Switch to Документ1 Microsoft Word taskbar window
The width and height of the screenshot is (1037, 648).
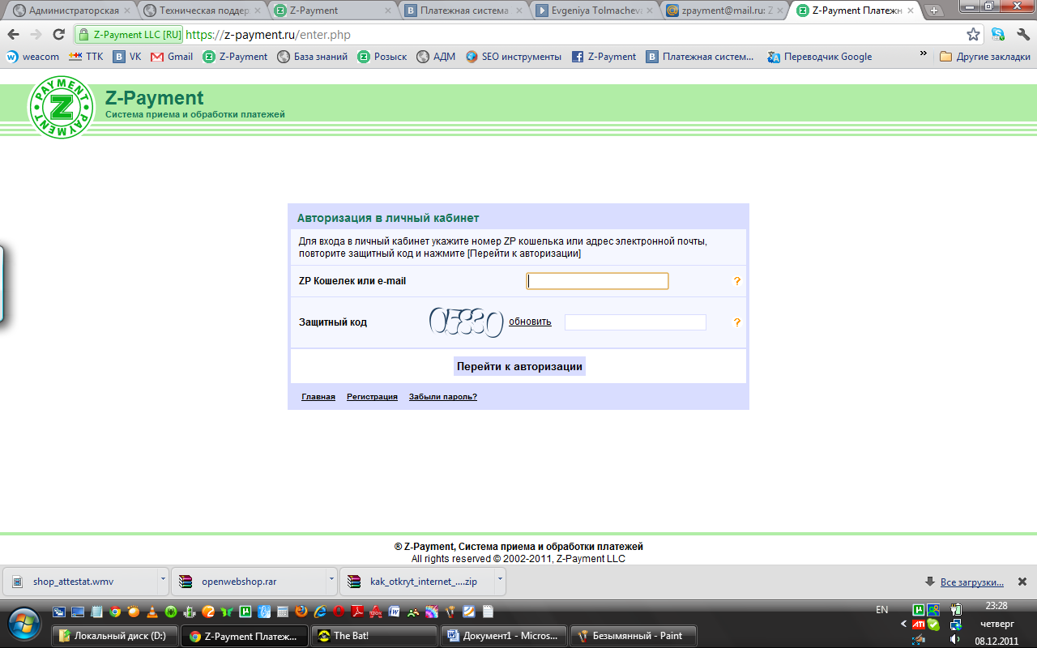click(x=504, y=636)
